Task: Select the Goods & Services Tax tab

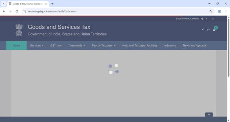Action: tap(28, 4)
